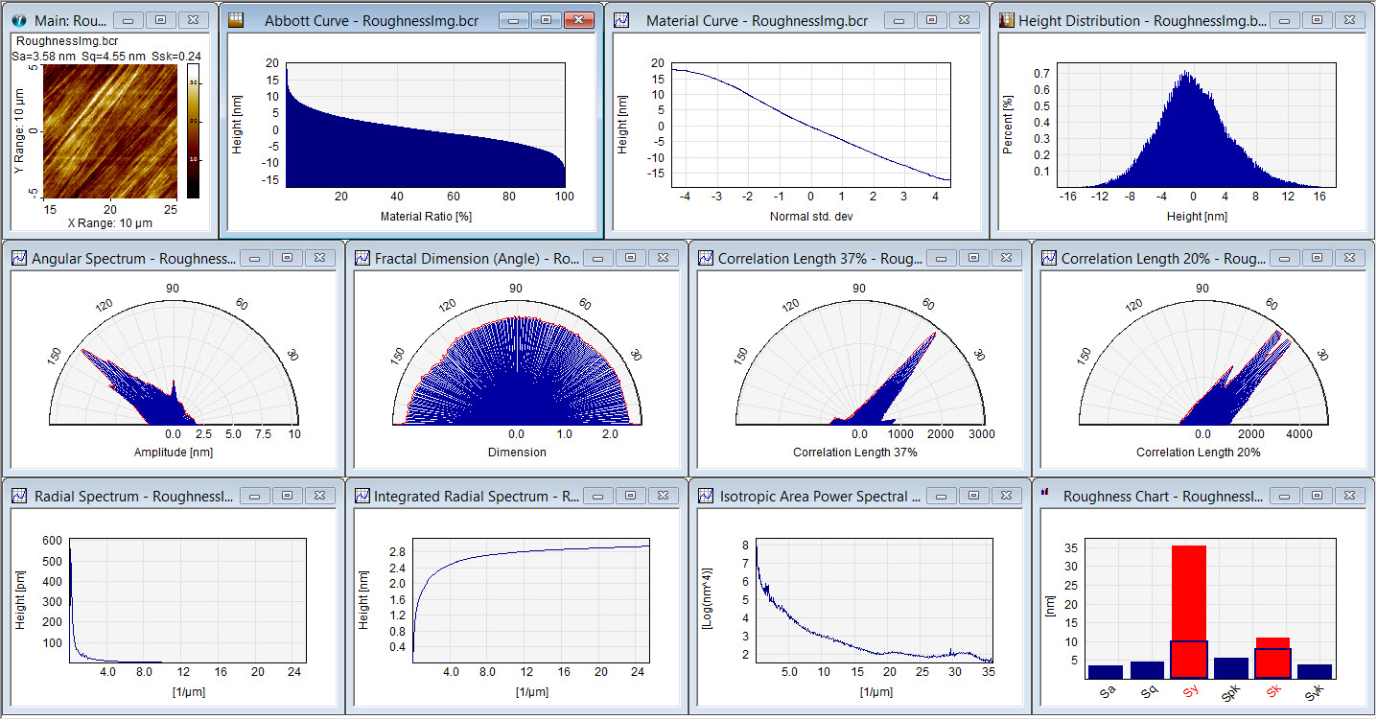
Task: Minimize the Height Distribution window
Action: [1285, 20]
